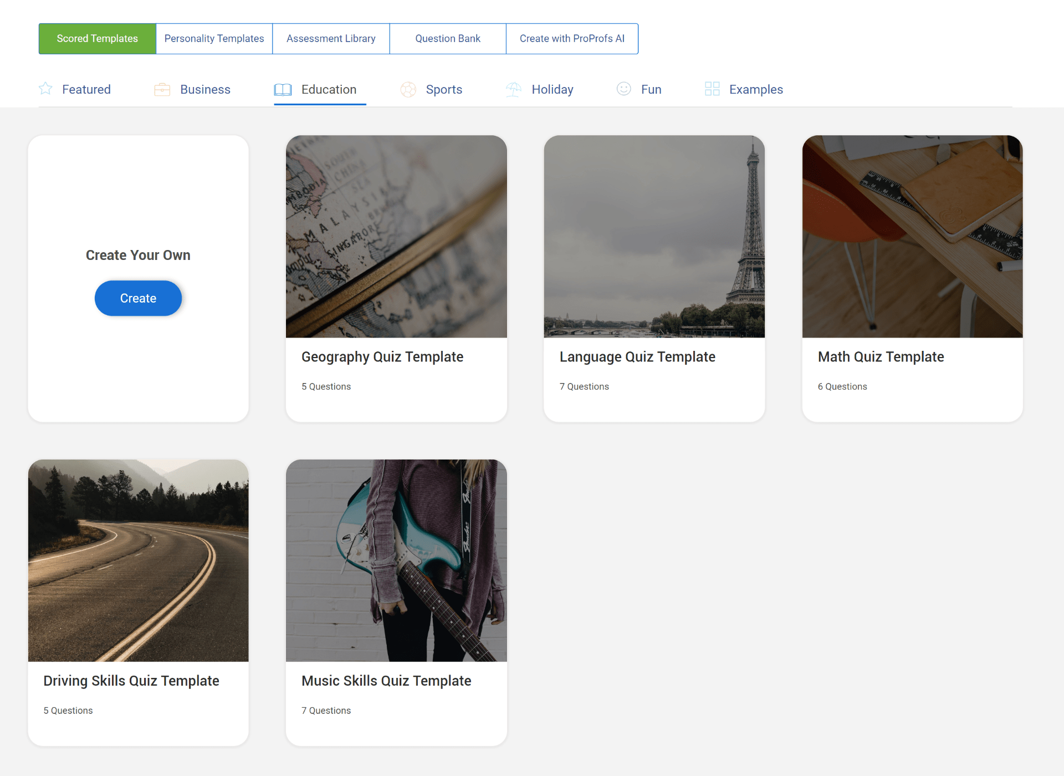Click the Eiffel Tower language thumbnail
Image resolution: width=1064 pixels, height=776 pixels.
pos(654,237)
